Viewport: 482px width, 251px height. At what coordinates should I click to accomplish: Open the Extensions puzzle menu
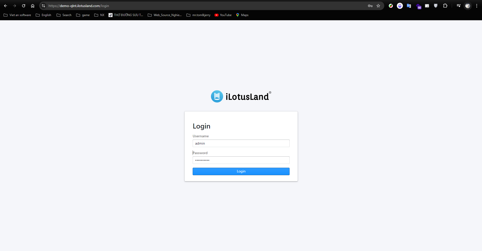(445, 6)
